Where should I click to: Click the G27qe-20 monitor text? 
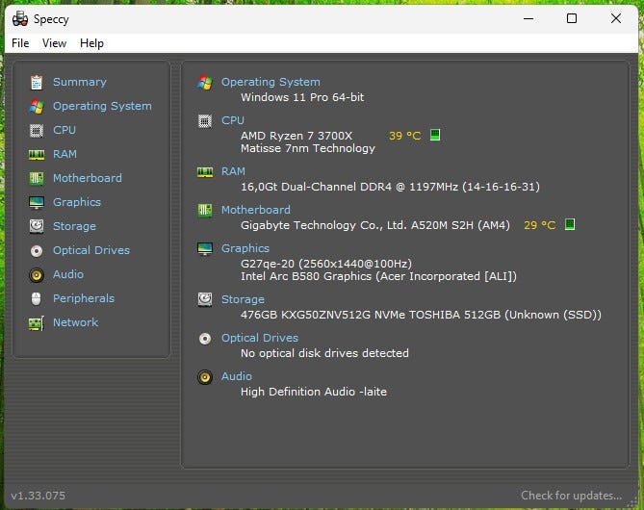pos(326,264)
